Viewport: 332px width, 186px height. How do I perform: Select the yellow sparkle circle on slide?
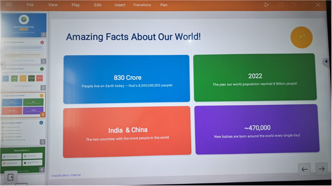301,37
